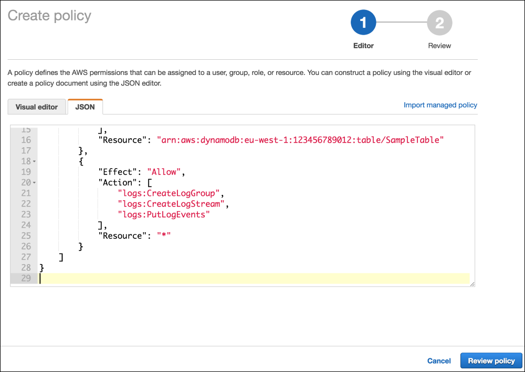
Task: Switch to the Visual editor tab
Action: (37, 107)
